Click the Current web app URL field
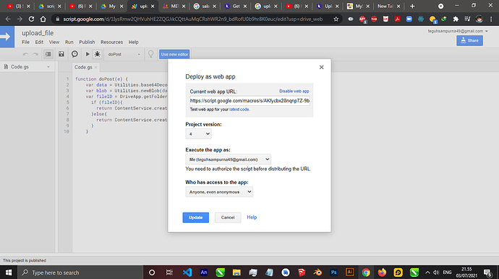This screenshot has height=279, width=499. [x=249, y=101]
